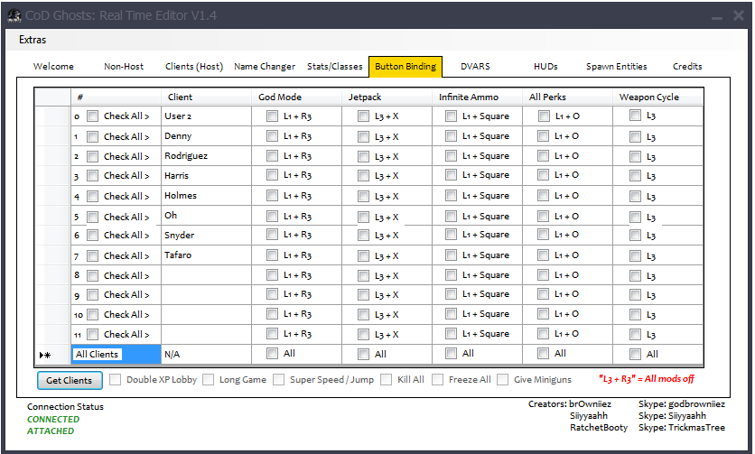Select the Name Changer tab
755x454 pixels.
pos(265,67)
